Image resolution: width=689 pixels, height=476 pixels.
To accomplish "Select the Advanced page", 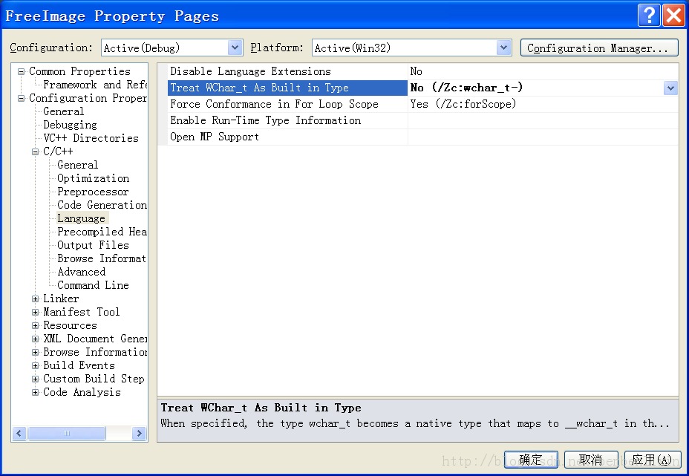I will (x=82, y=272).
